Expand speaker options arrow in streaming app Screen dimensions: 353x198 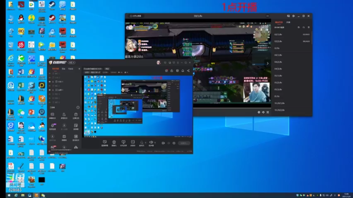point(155,143)
